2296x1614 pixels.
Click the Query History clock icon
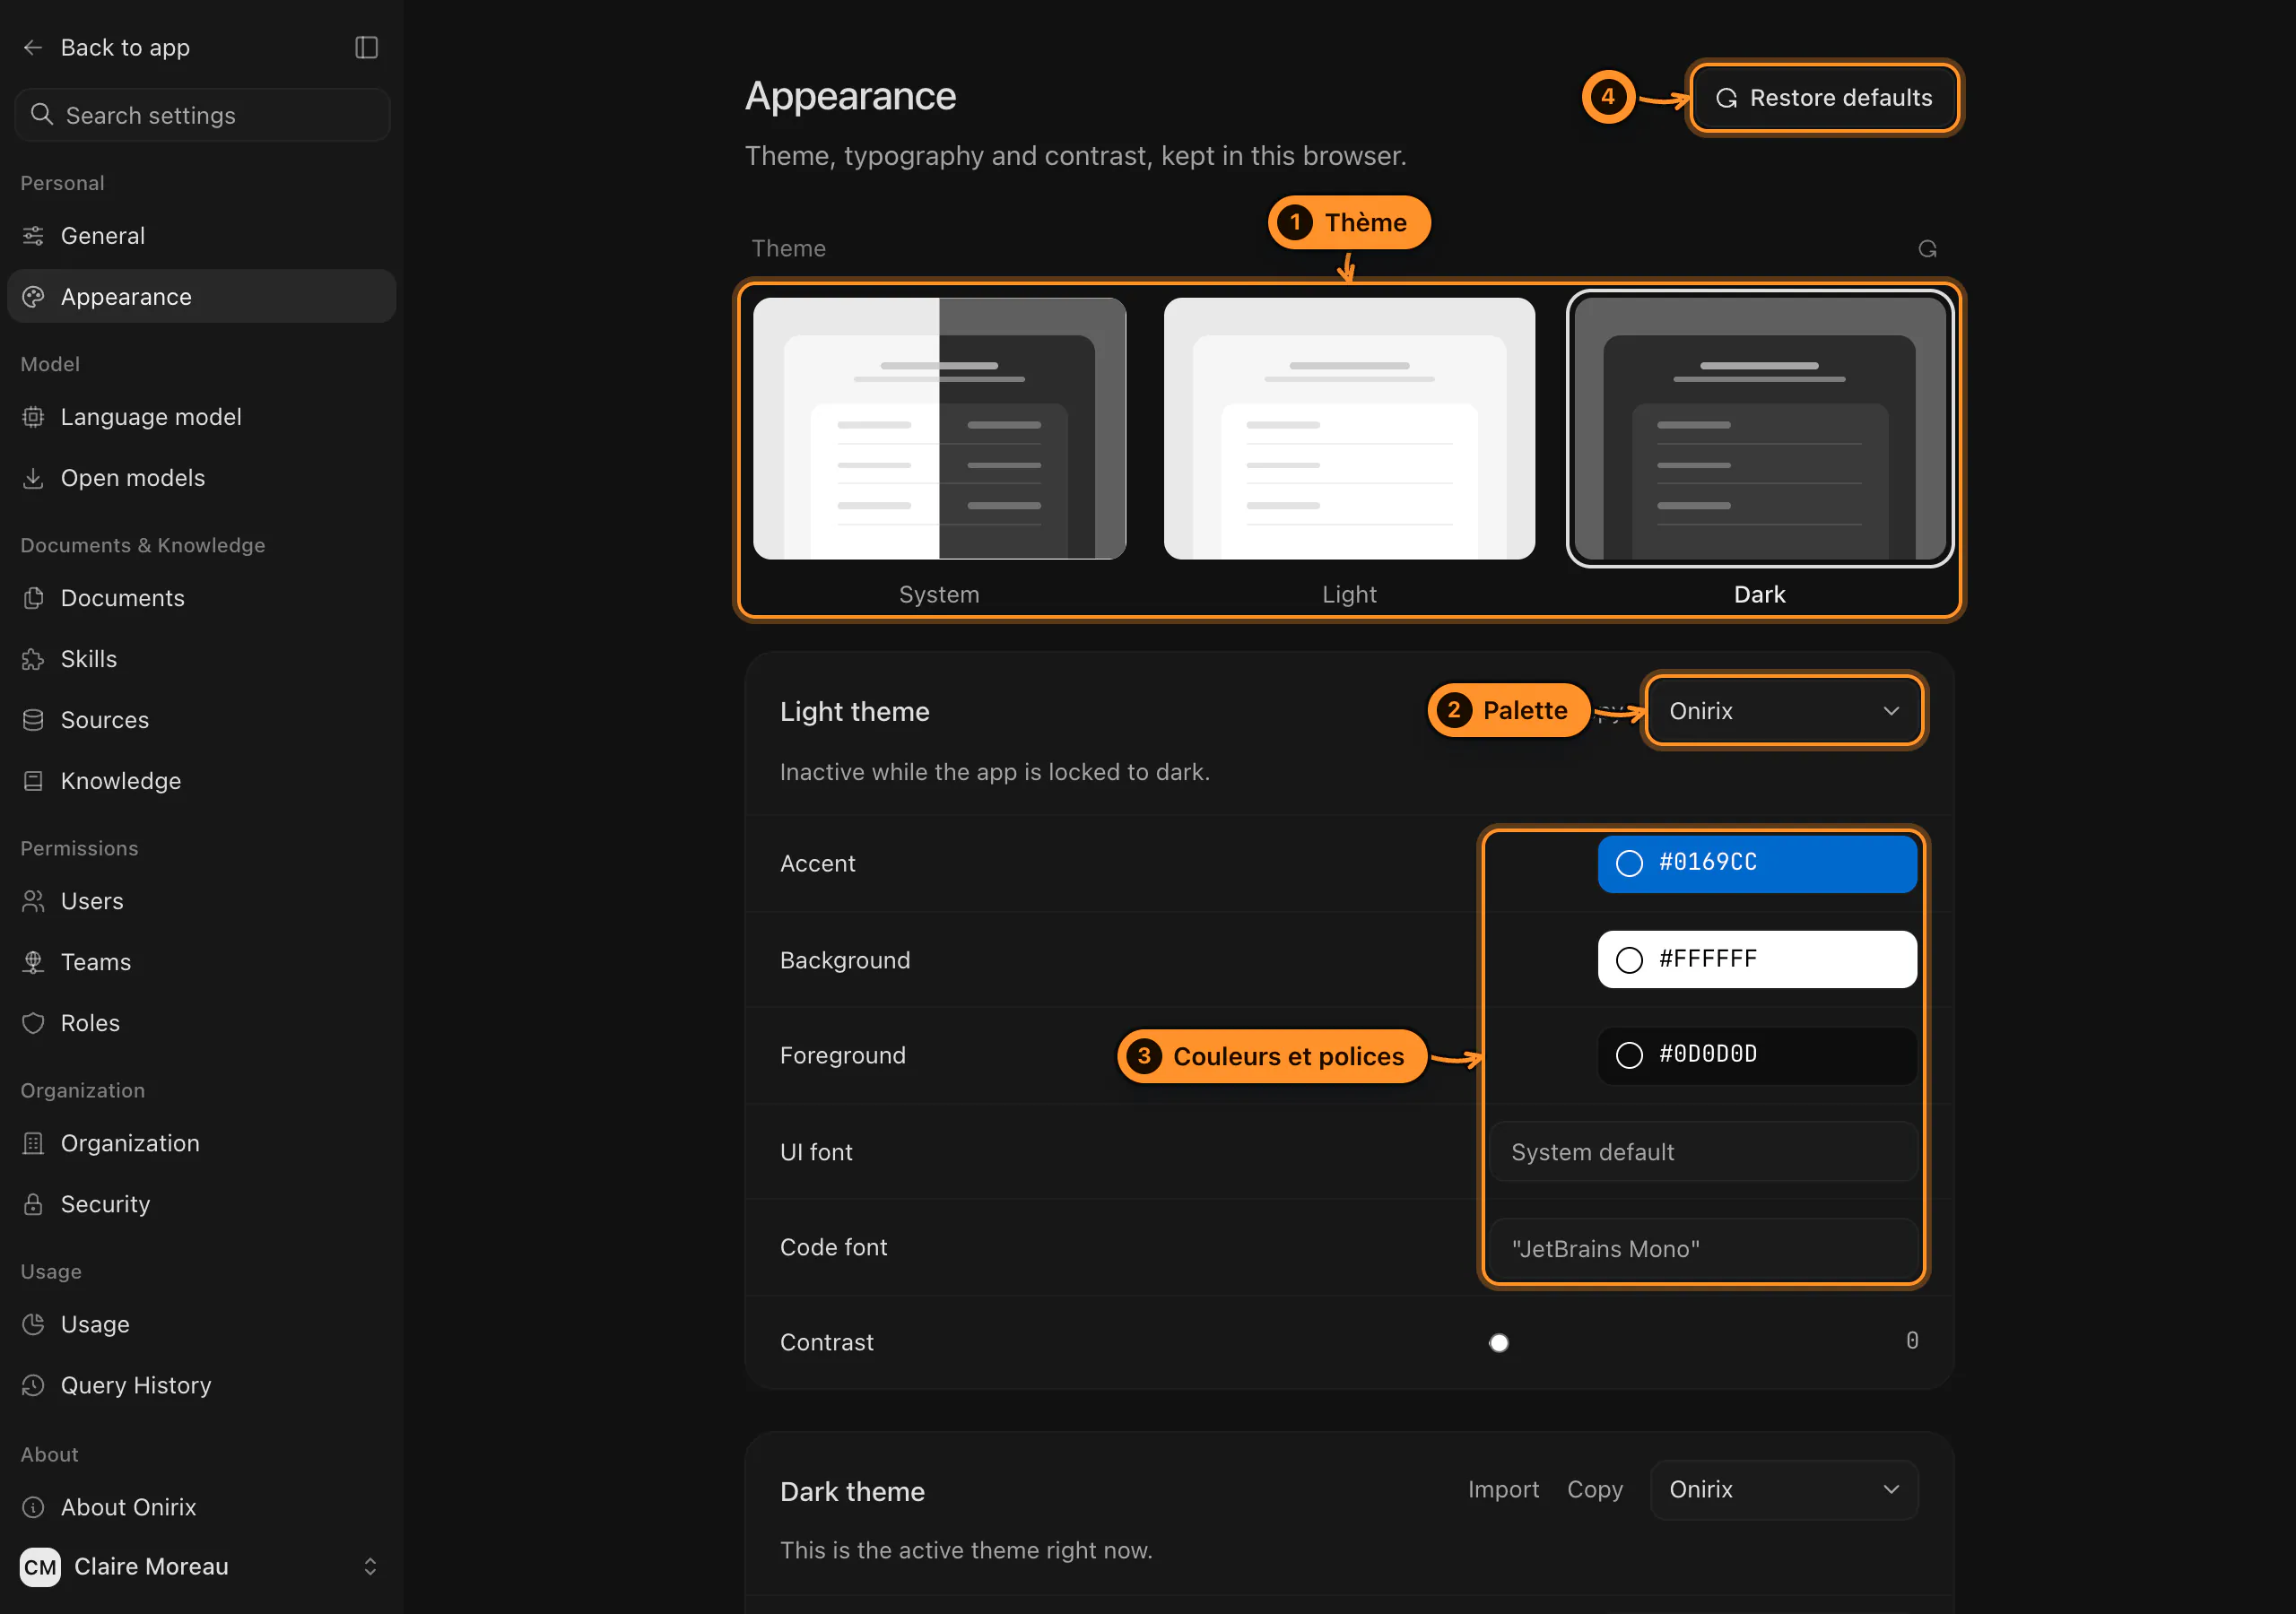coord(33,1385)
